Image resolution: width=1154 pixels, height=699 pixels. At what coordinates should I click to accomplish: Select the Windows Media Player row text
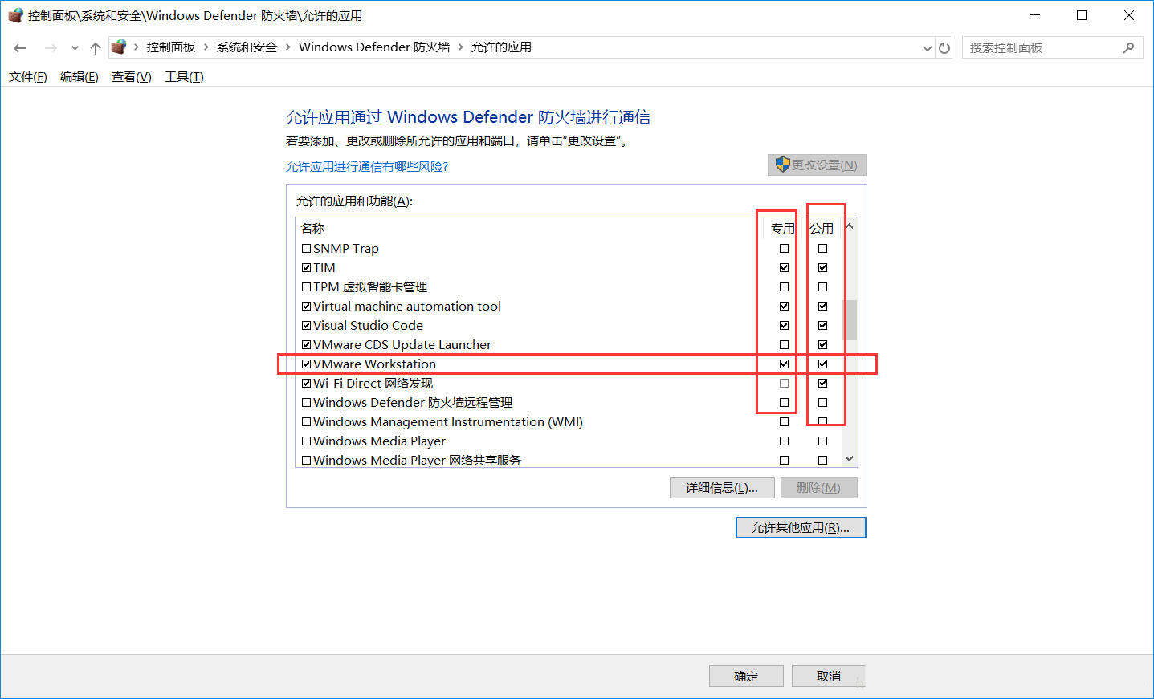click(379, 441)
